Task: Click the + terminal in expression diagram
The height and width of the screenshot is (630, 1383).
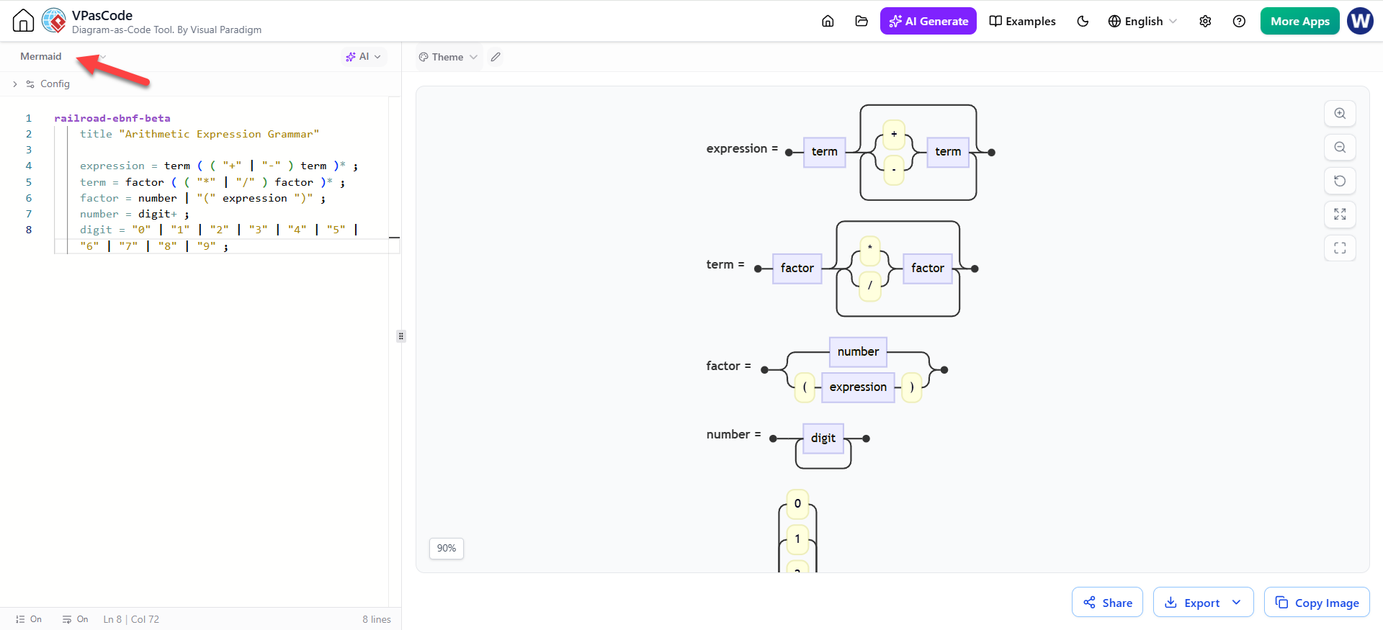Action: coord(894,135)
